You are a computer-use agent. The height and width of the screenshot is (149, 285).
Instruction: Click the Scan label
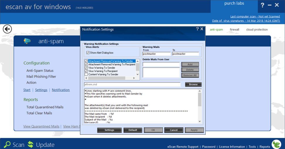click(18, 145)
